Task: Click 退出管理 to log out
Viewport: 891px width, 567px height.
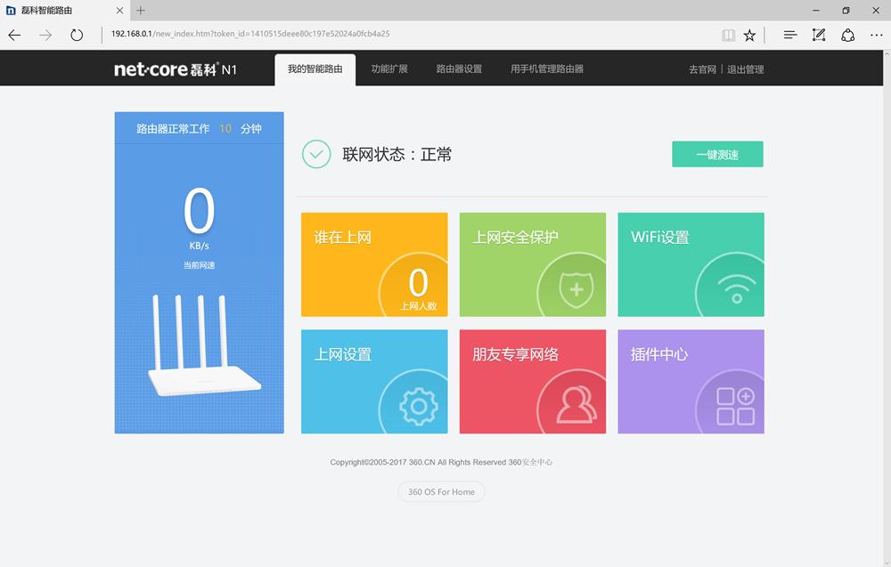Action: [x=747, y=69]
